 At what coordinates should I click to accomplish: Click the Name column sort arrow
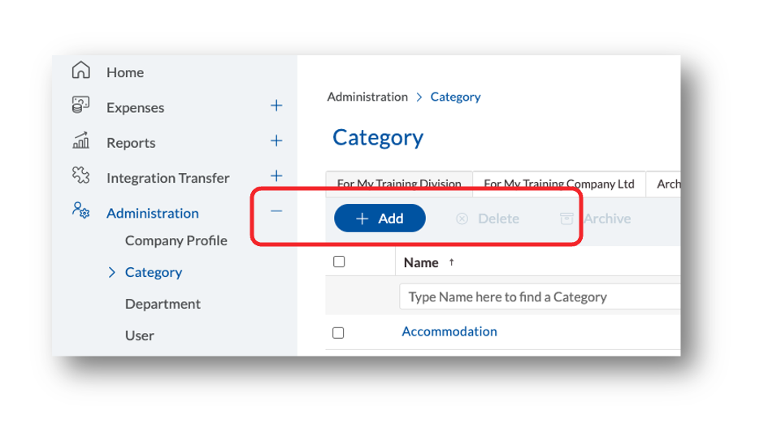click(x=452, y=262)
